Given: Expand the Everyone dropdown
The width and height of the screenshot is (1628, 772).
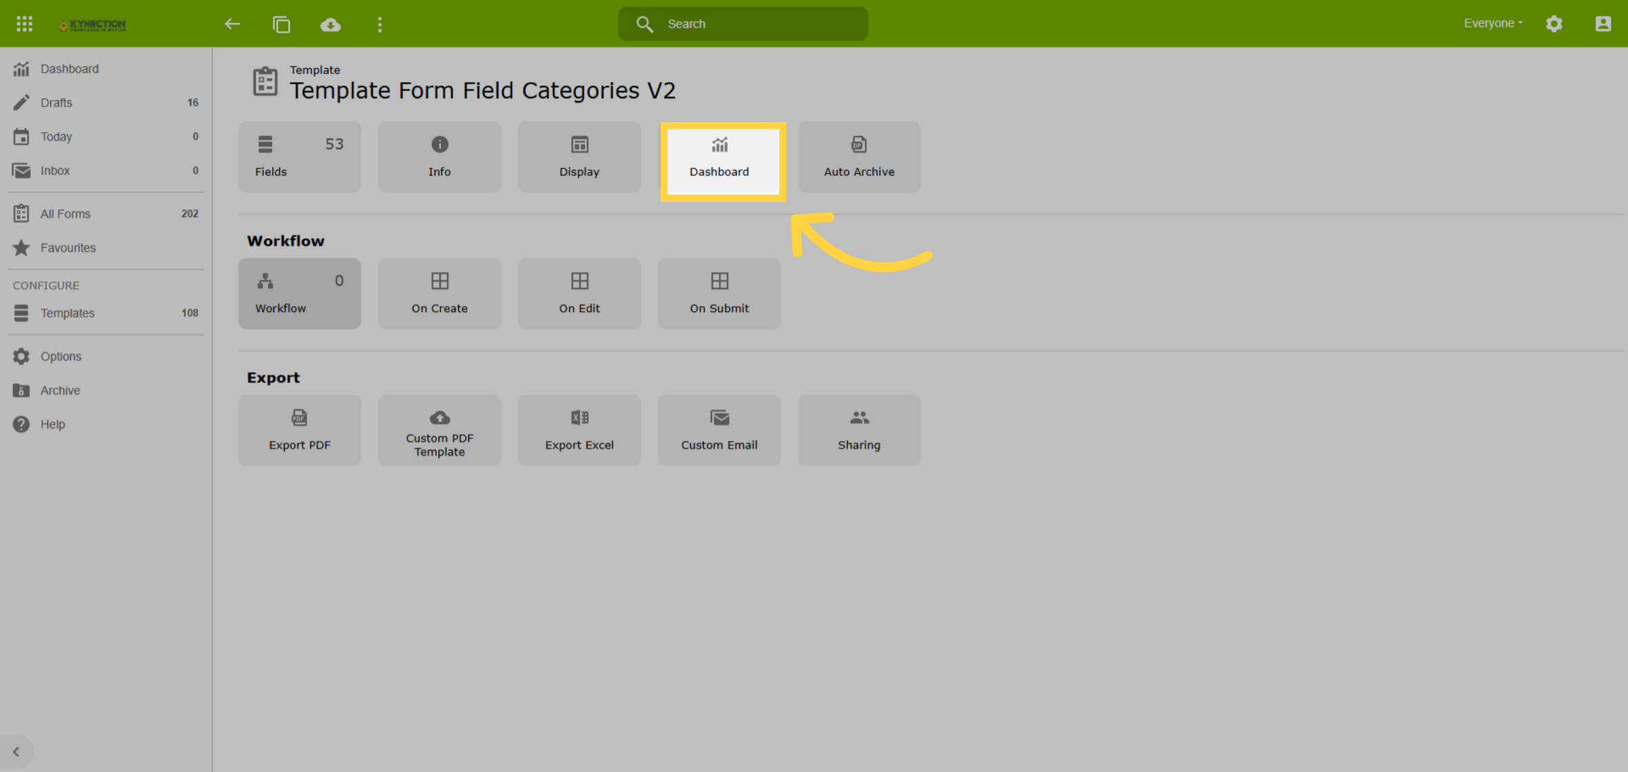Looking at the screenshot, I should tap(1493, 23).
